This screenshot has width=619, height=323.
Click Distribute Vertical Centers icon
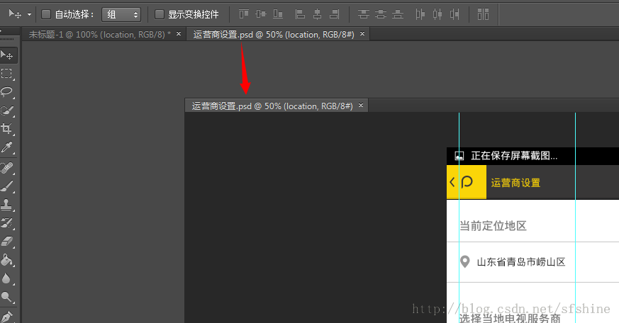click(381, 14)
